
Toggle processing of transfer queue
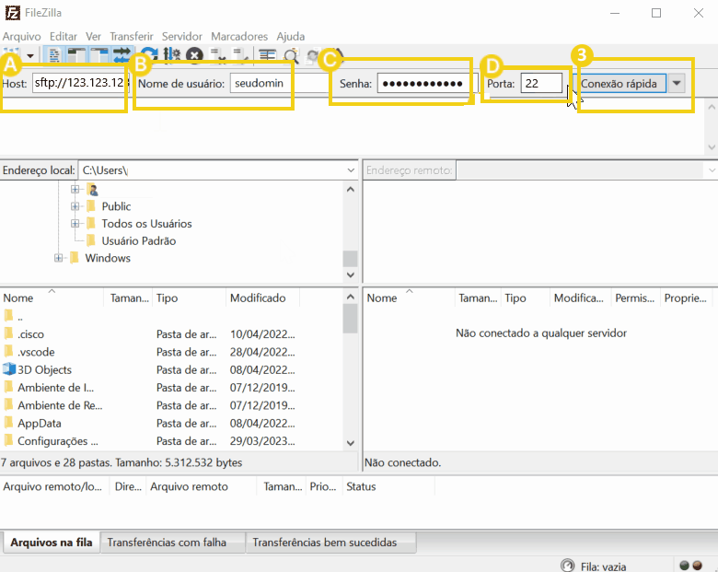coord(172,54)
